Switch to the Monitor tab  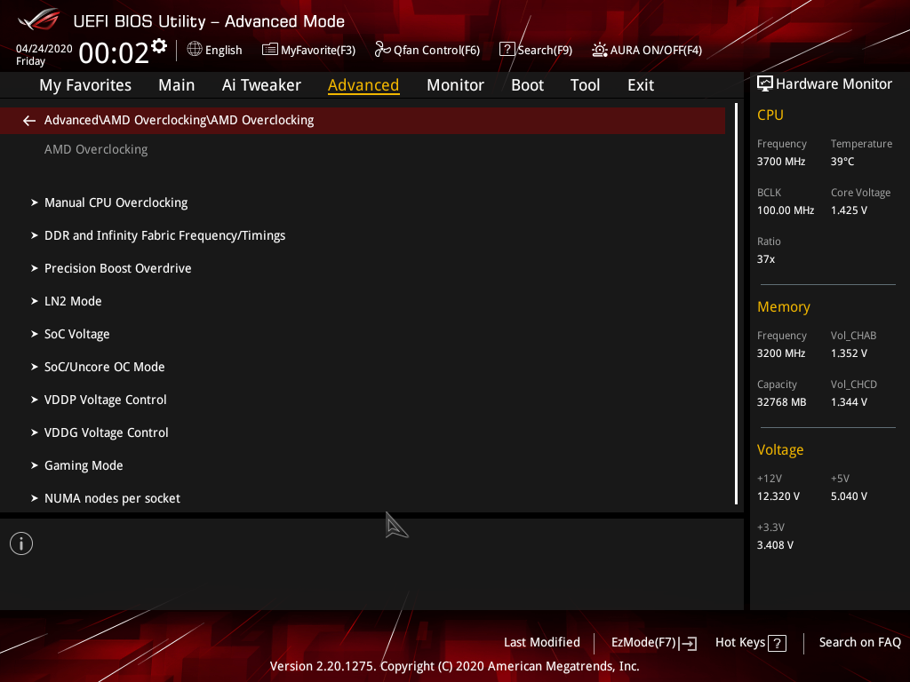(455, 85)
